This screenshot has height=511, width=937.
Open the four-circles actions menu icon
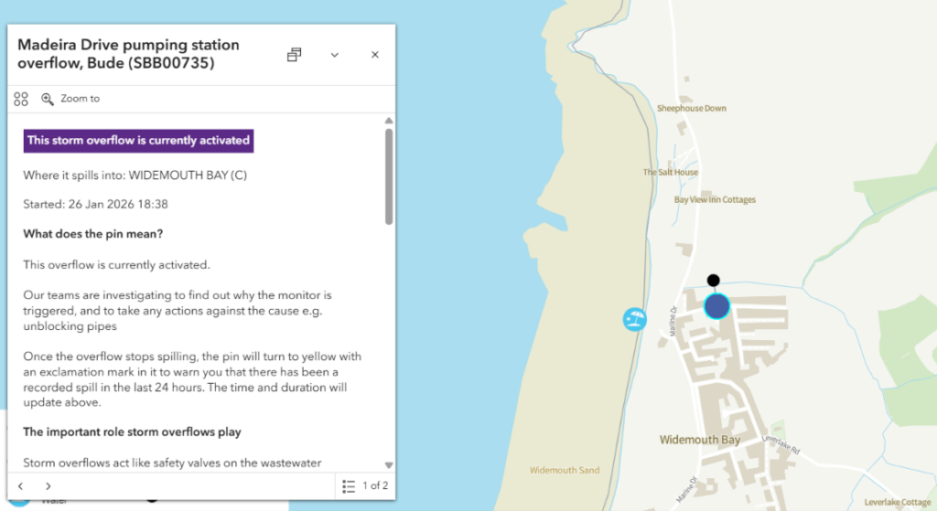(x=21, y=99)
